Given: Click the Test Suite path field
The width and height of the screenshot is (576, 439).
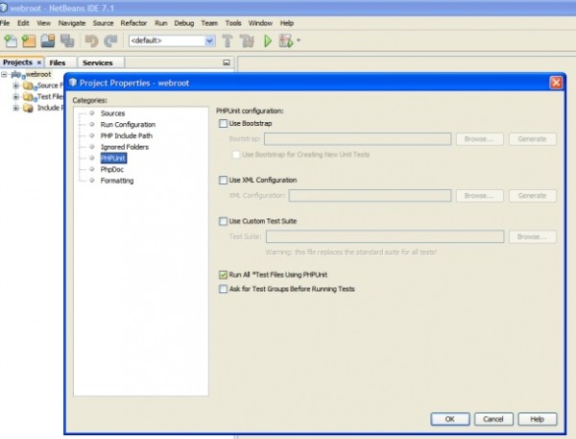Looking at the screenshot, I should click(x=385, y=236).
